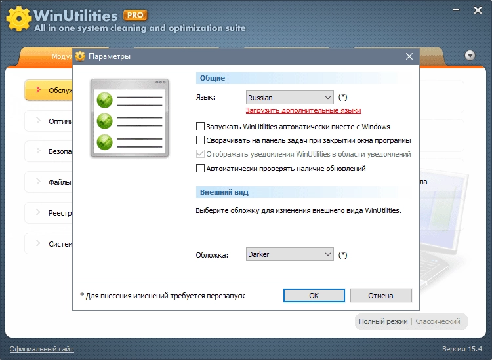Enable Запускать WinUtilities автоматически вместе с Windows
Viewport: 492px width, 360px height.
click(200, 127)
